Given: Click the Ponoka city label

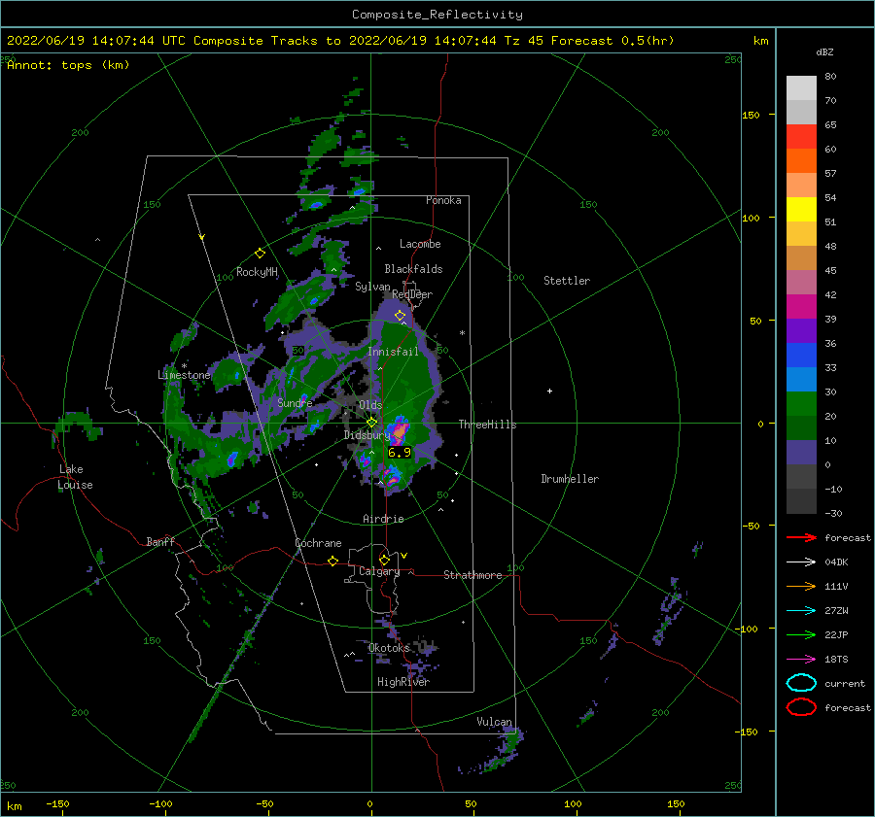Looking at the screenshot, I should pos(443,200).
